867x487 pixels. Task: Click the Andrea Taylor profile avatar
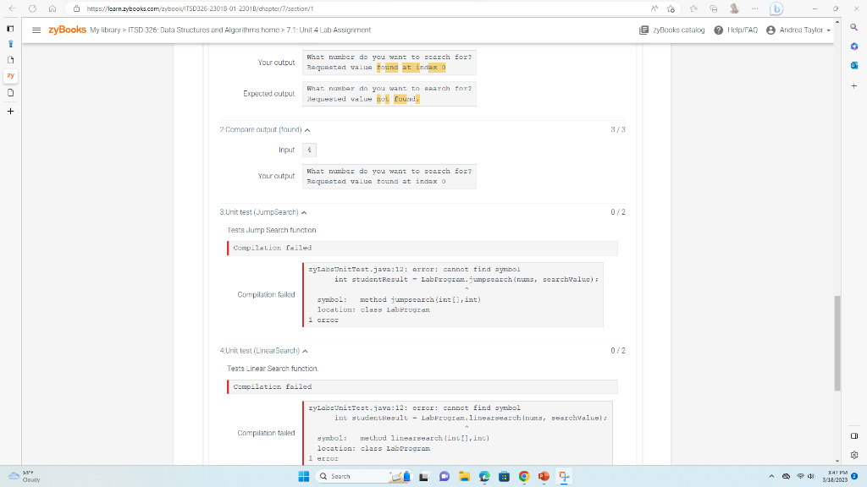click(x=771, y=30)
